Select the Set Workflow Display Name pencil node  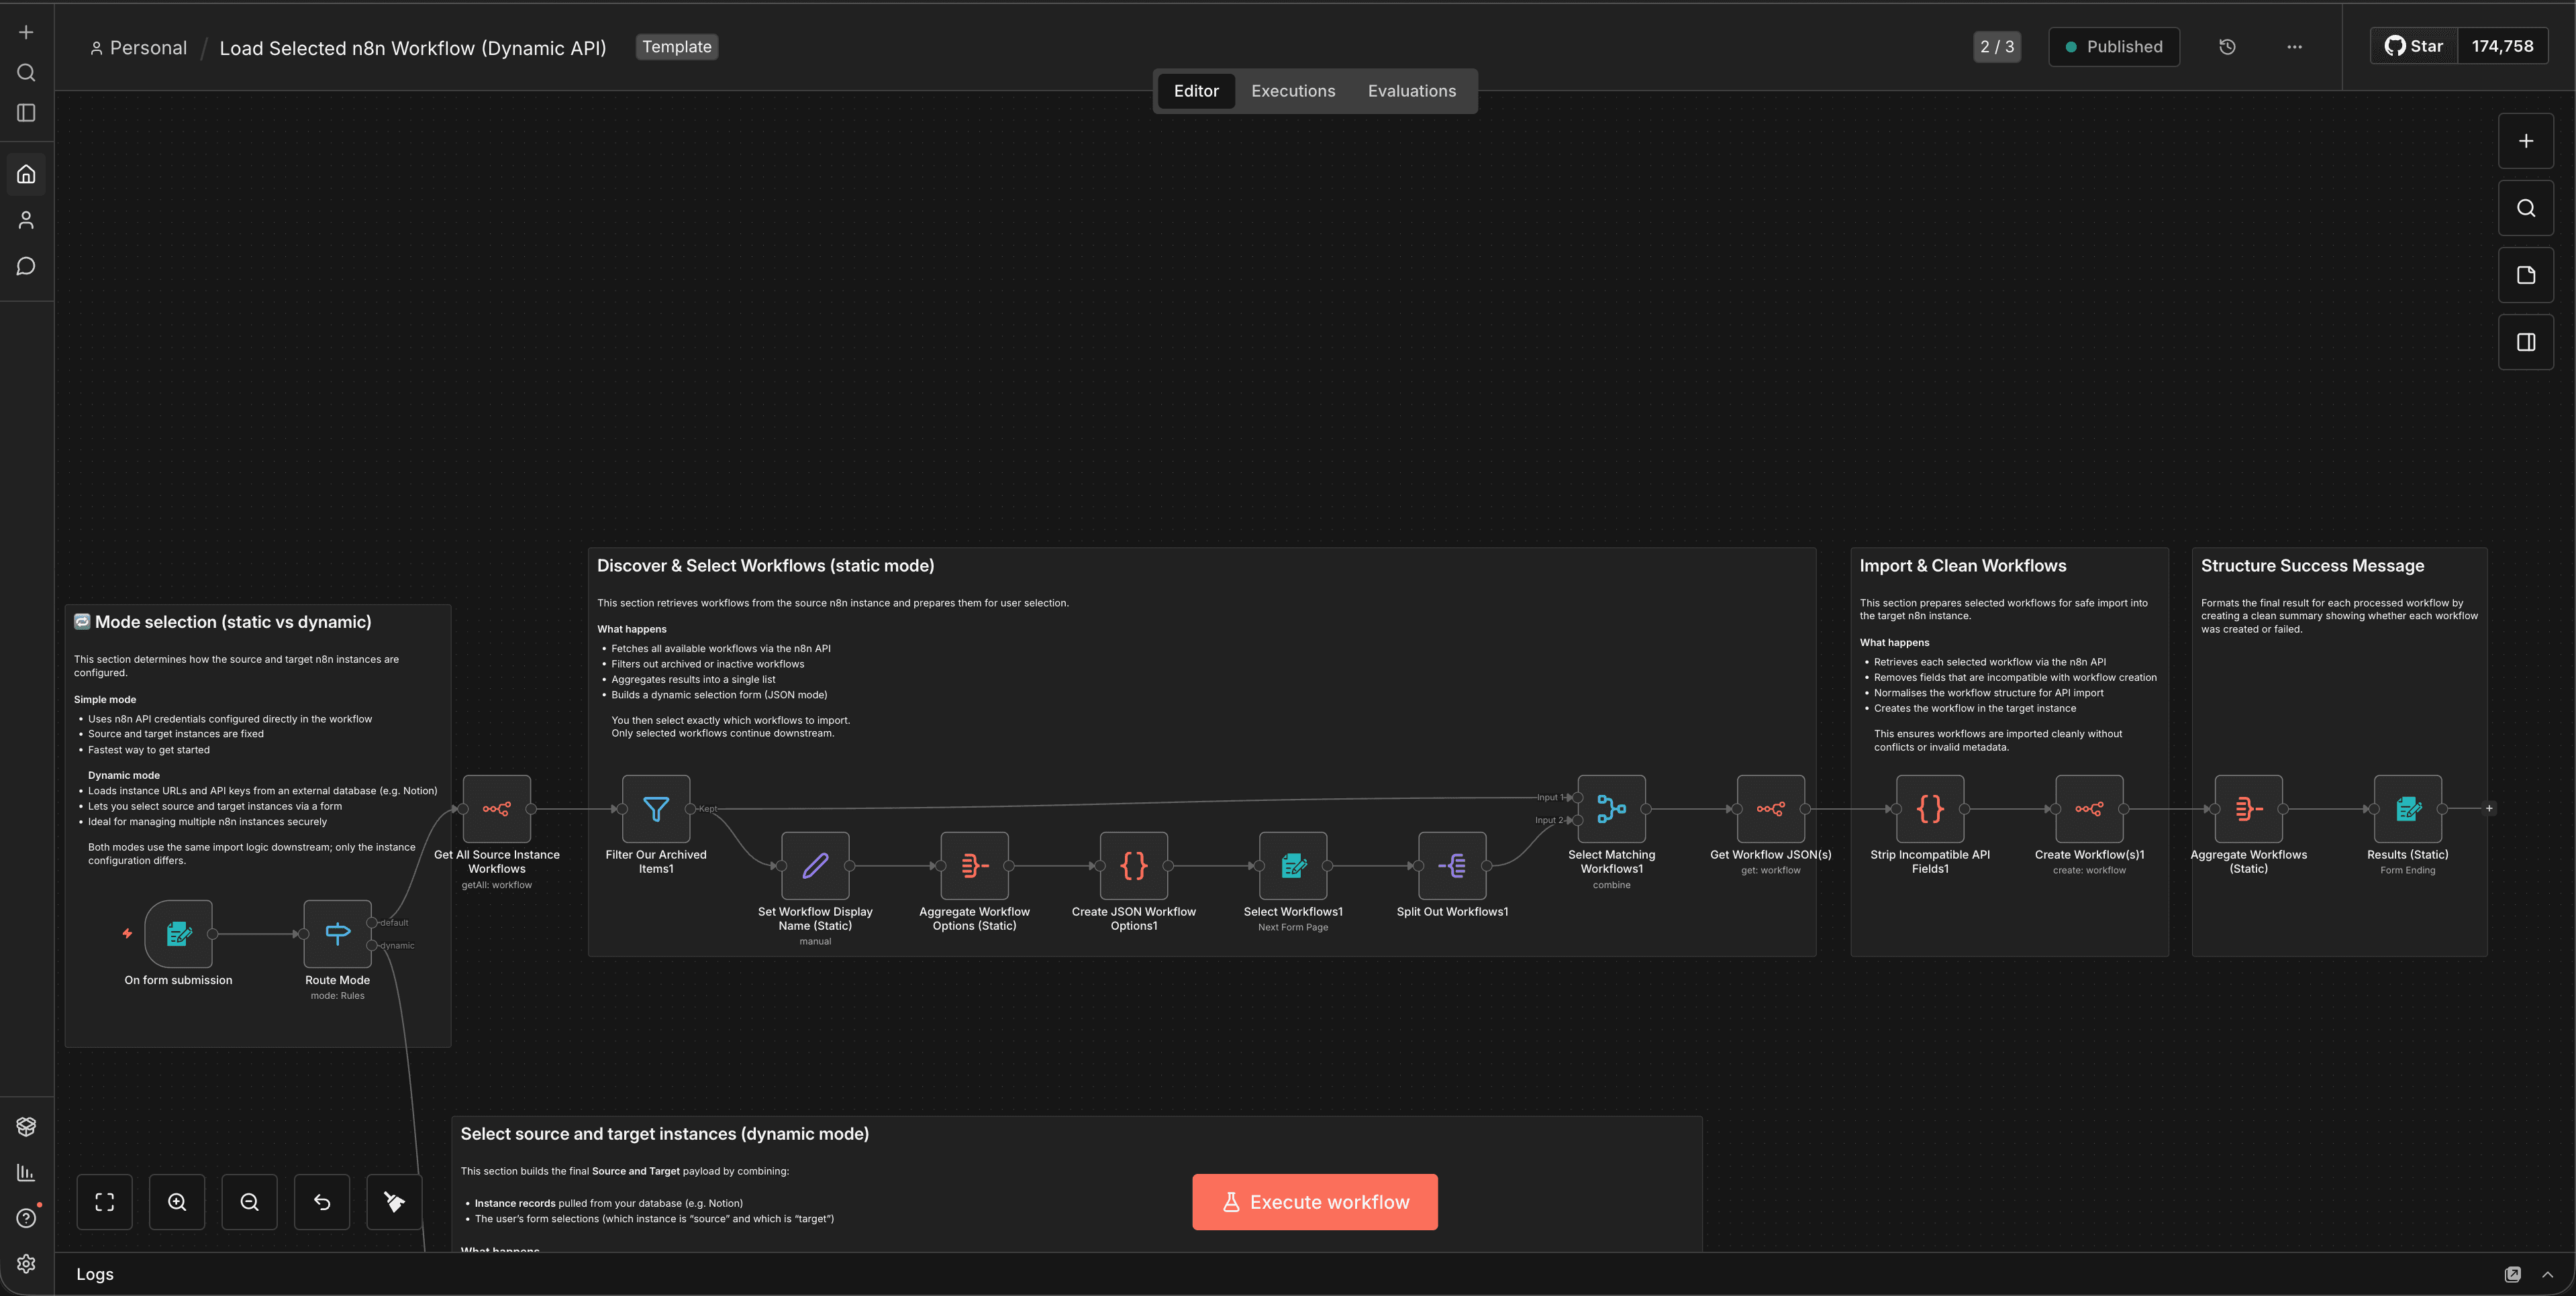pos(815,865)
